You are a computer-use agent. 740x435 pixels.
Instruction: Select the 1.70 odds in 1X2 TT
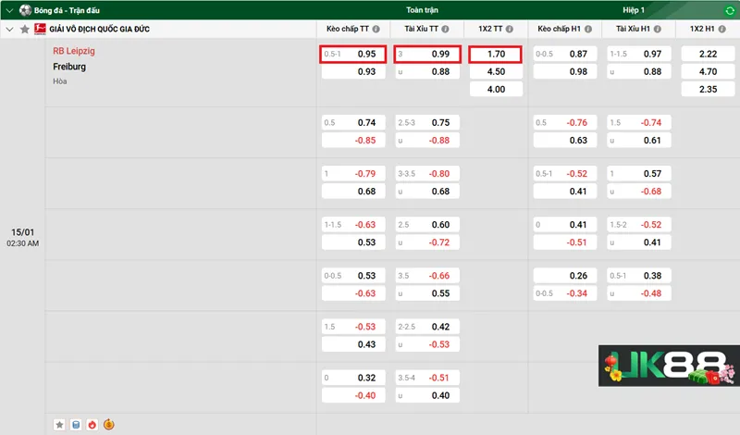[x=496, y=55]
